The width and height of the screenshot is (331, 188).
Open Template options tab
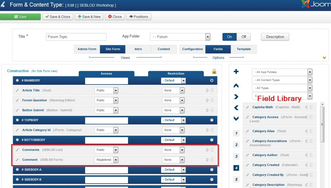244,49
